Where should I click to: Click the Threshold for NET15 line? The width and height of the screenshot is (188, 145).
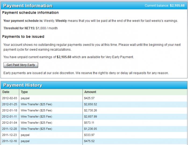coord(30,28)
